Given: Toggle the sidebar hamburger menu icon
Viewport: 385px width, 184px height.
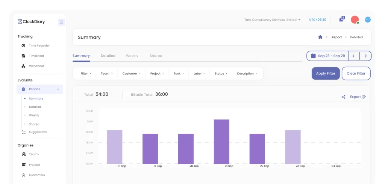Looking at the screenshot, I should [x=61, y=22].
